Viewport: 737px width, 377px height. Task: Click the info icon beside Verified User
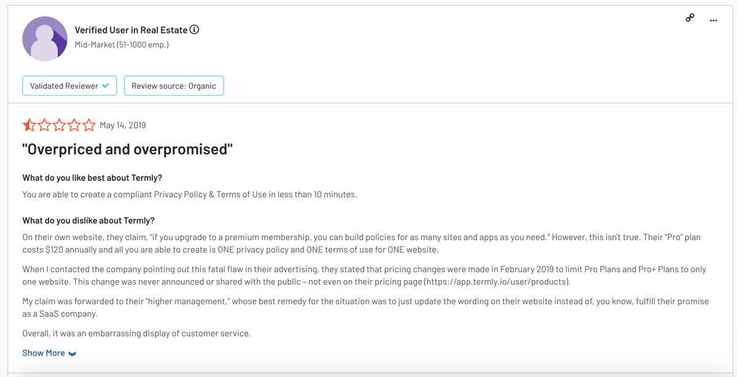(x=194, y=29)
